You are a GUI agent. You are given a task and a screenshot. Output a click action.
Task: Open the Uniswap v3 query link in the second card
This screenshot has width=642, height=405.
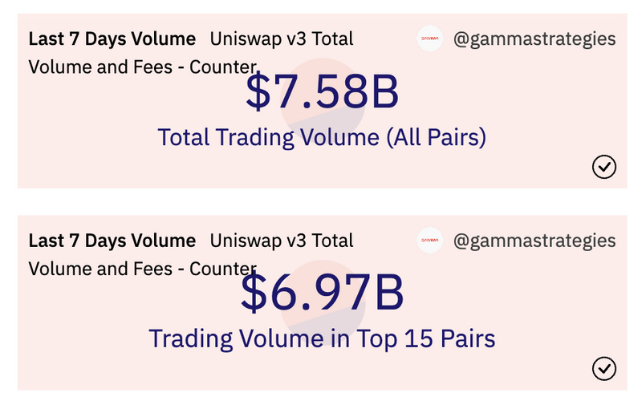point(281,241)
